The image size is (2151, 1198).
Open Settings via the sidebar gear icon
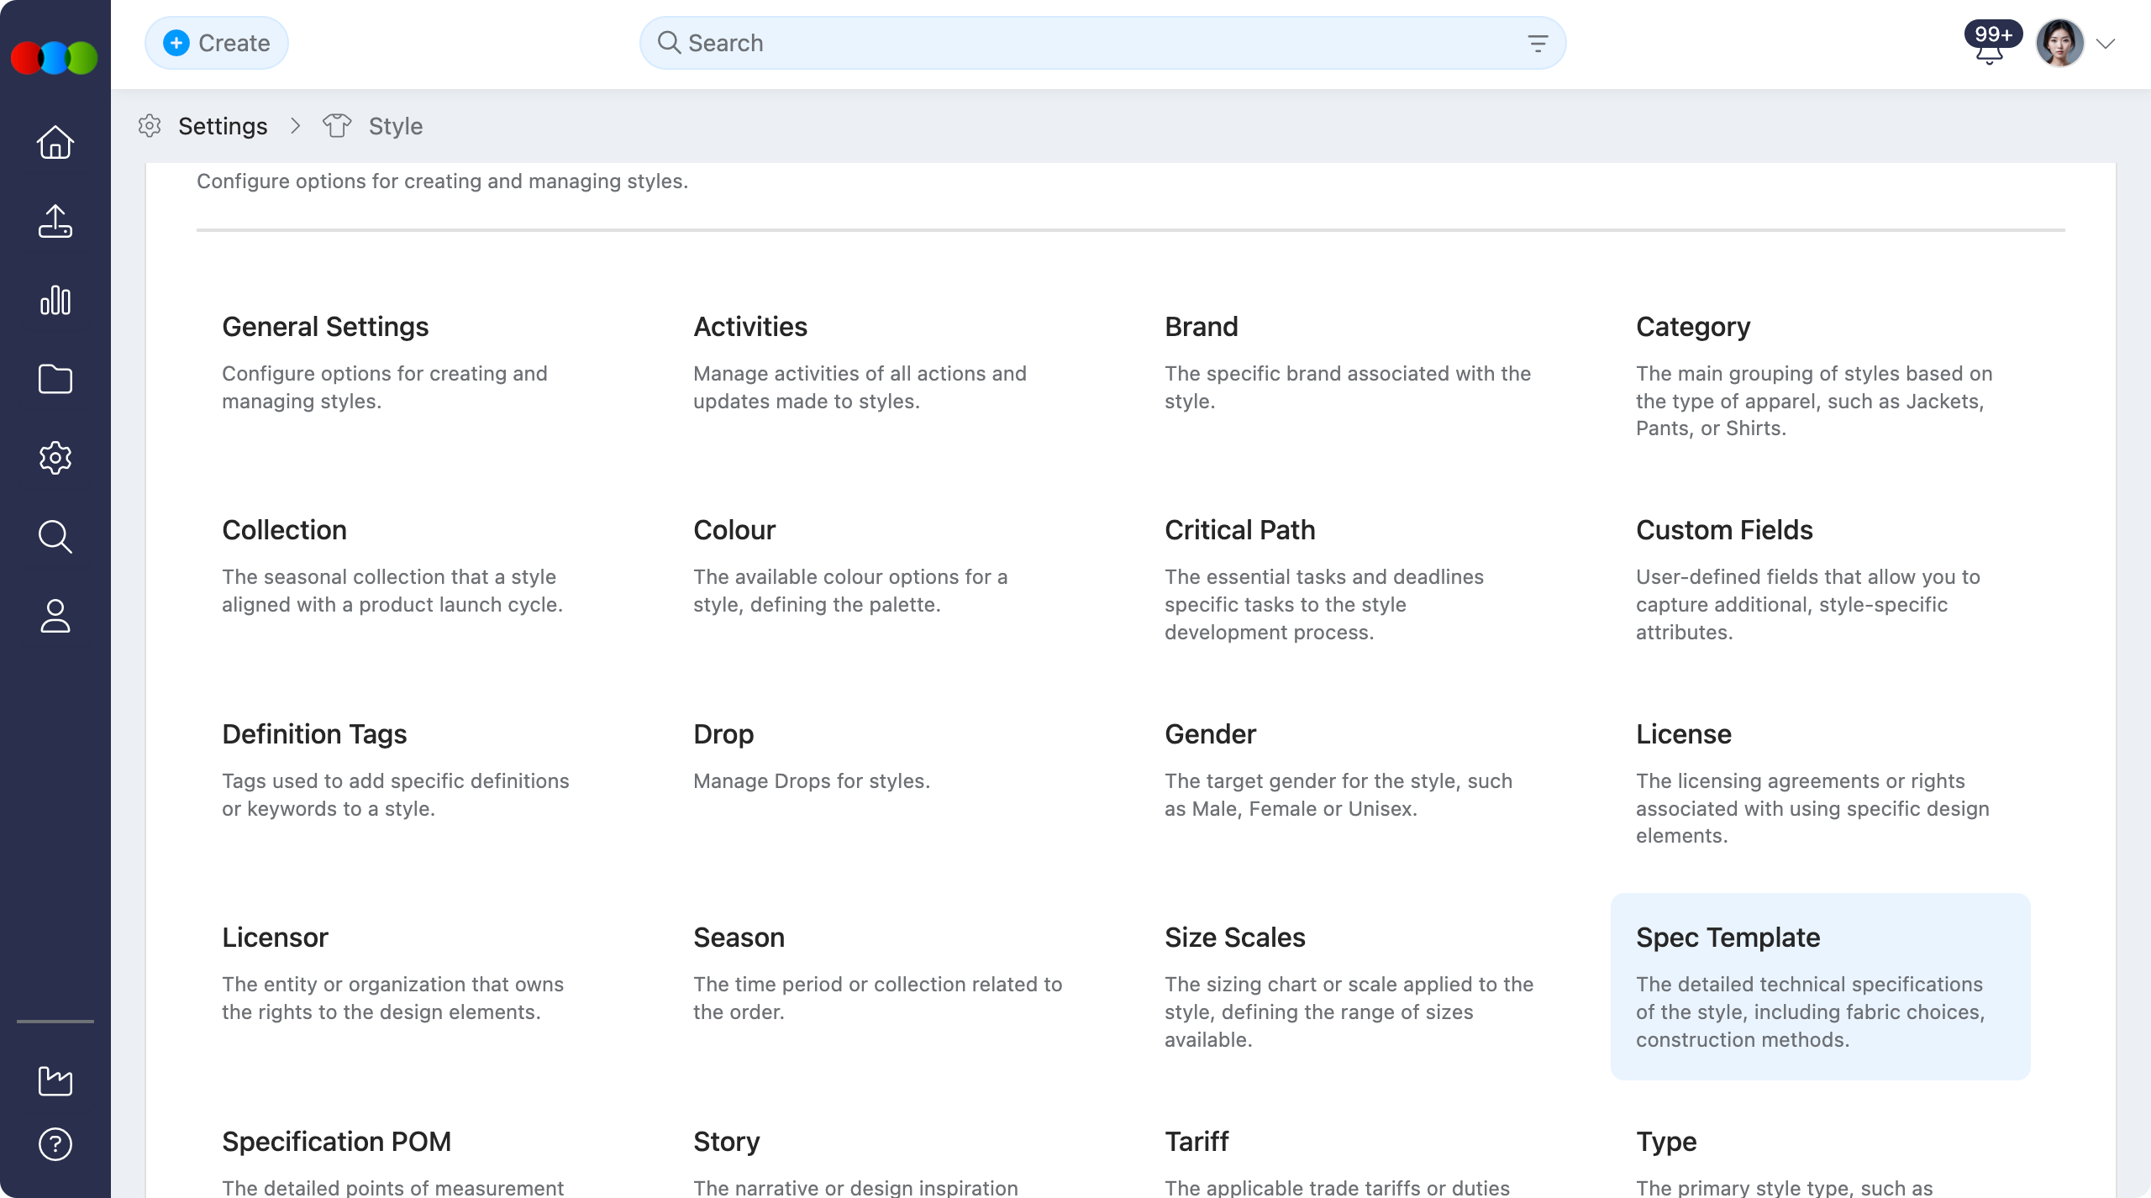pyautogui.click(x=55, y=458)
